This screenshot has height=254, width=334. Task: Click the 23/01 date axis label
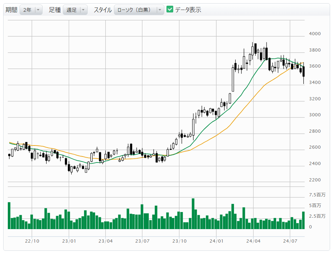point(69,241)
